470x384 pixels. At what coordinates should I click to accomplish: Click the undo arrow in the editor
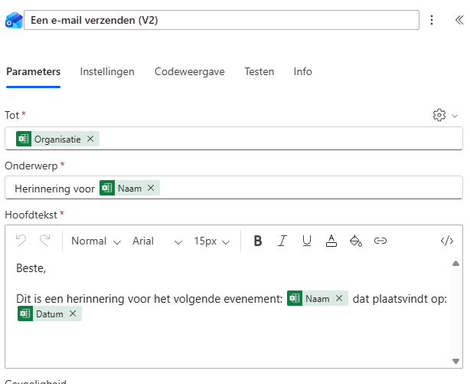[x=21, y=241]
